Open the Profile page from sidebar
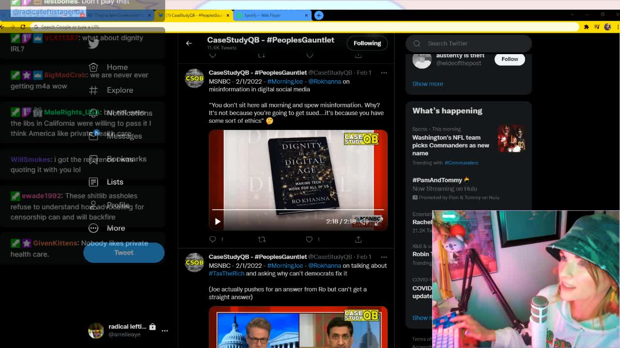620x348 pixels. pos(109,205)
